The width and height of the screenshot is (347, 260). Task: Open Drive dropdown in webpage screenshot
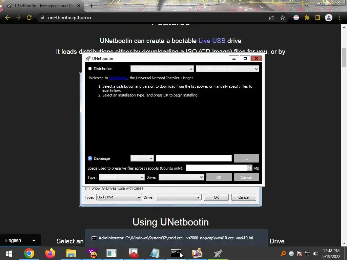[x=179, y=197]
